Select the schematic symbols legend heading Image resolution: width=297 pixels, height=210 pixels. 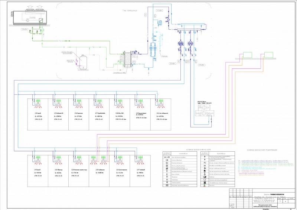[x=199, y=150]
